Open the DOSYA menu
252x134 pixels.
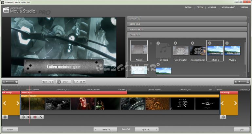click(188, 7)
